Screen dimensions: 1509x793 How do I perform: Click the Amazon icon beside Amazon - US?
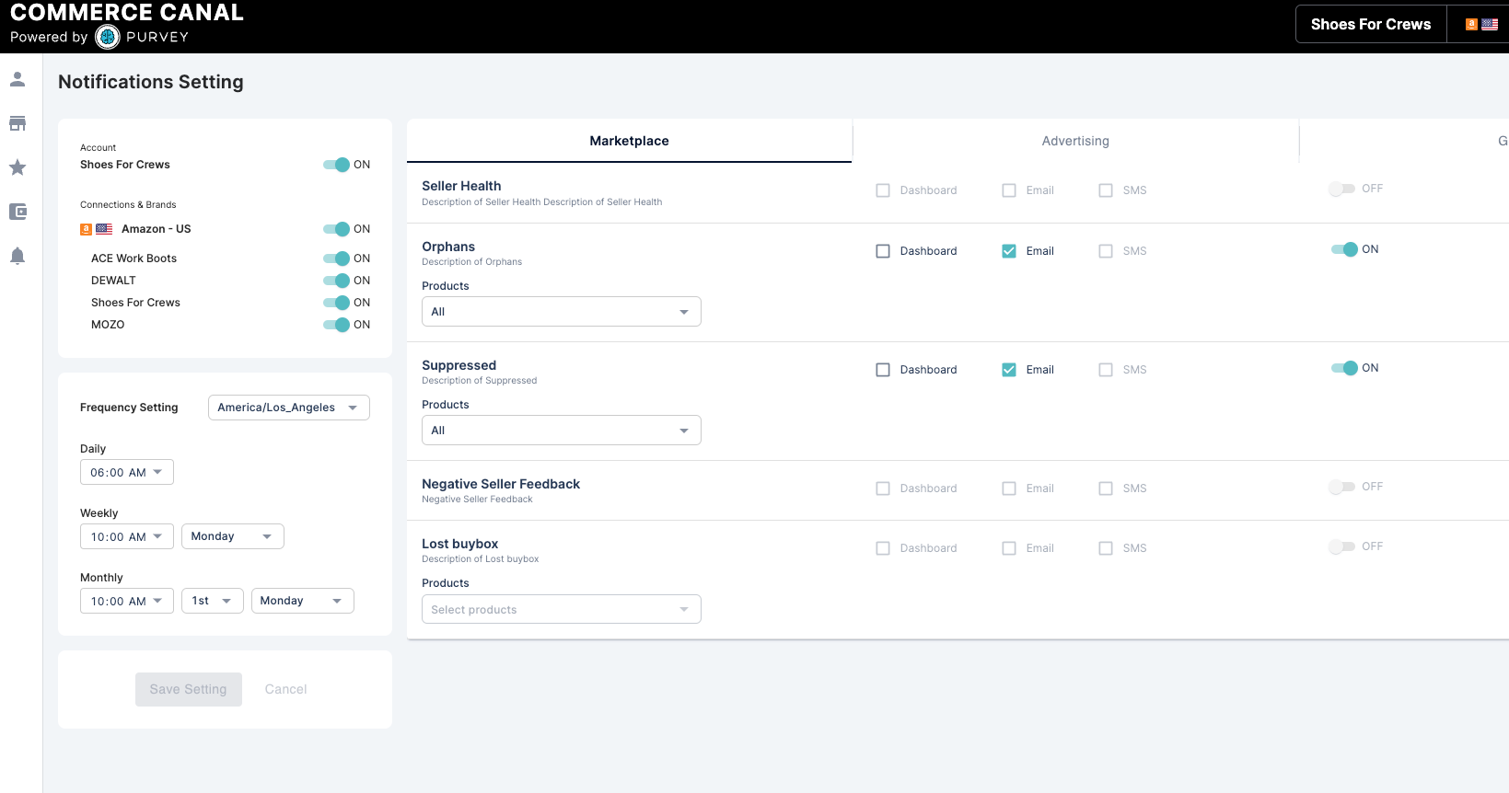point(86,229)
